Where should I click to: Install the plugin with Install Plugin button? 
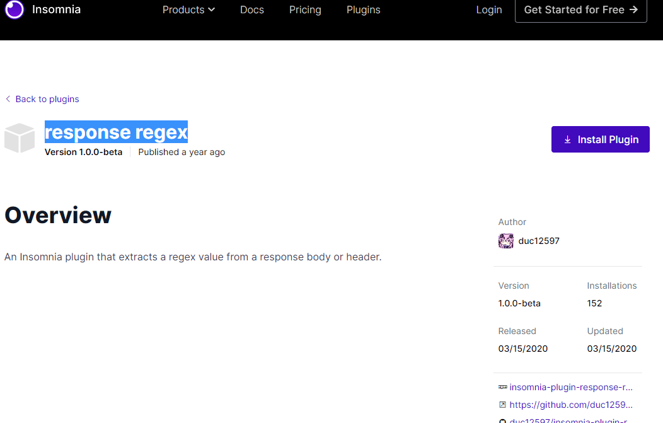click(x=600, y=139)
